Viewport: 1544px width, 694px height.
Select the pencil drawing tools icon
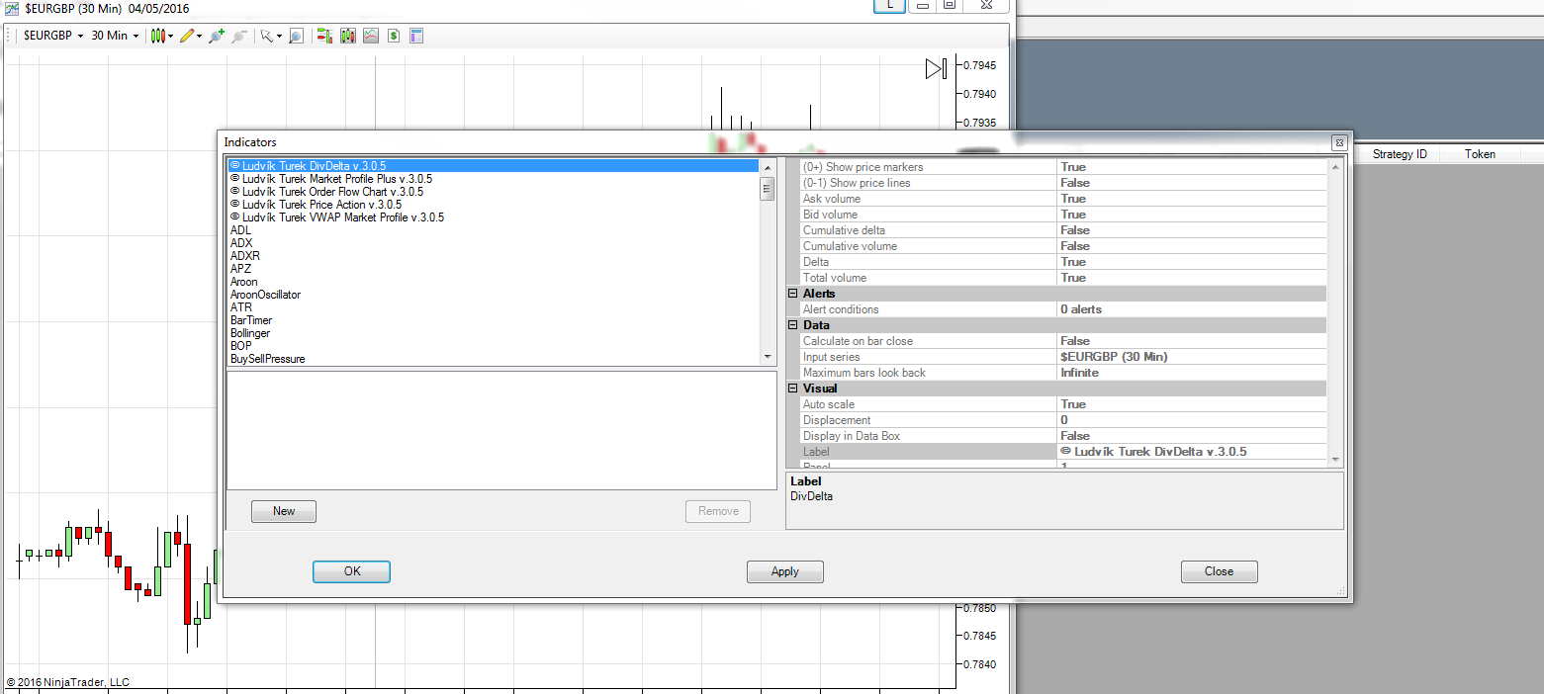click(x=186, y=36)
